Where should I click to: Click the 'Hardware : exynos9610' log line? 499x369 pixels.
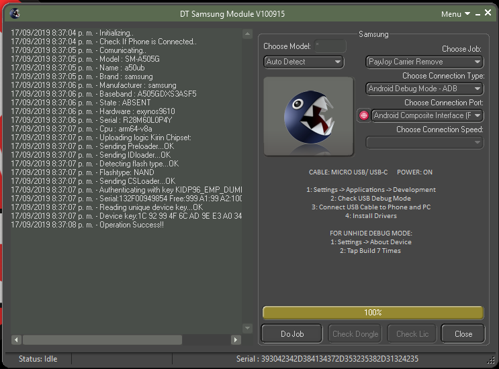pos(93,111)
